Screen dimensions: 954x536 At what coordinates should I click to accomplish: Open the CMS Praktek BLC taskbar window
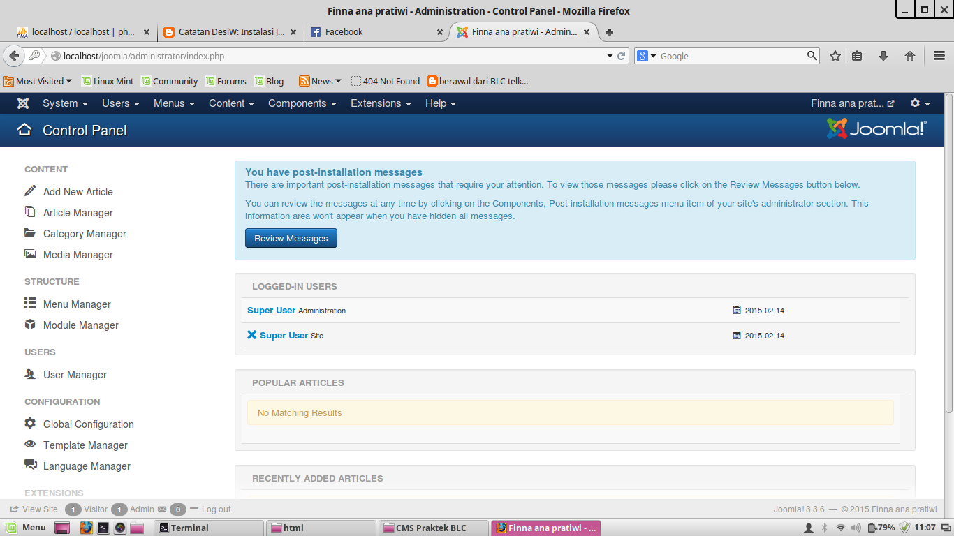click(433, 528)
